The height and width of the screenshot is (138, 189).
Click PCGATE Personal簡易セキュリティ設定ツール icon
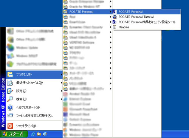point(115,22)
